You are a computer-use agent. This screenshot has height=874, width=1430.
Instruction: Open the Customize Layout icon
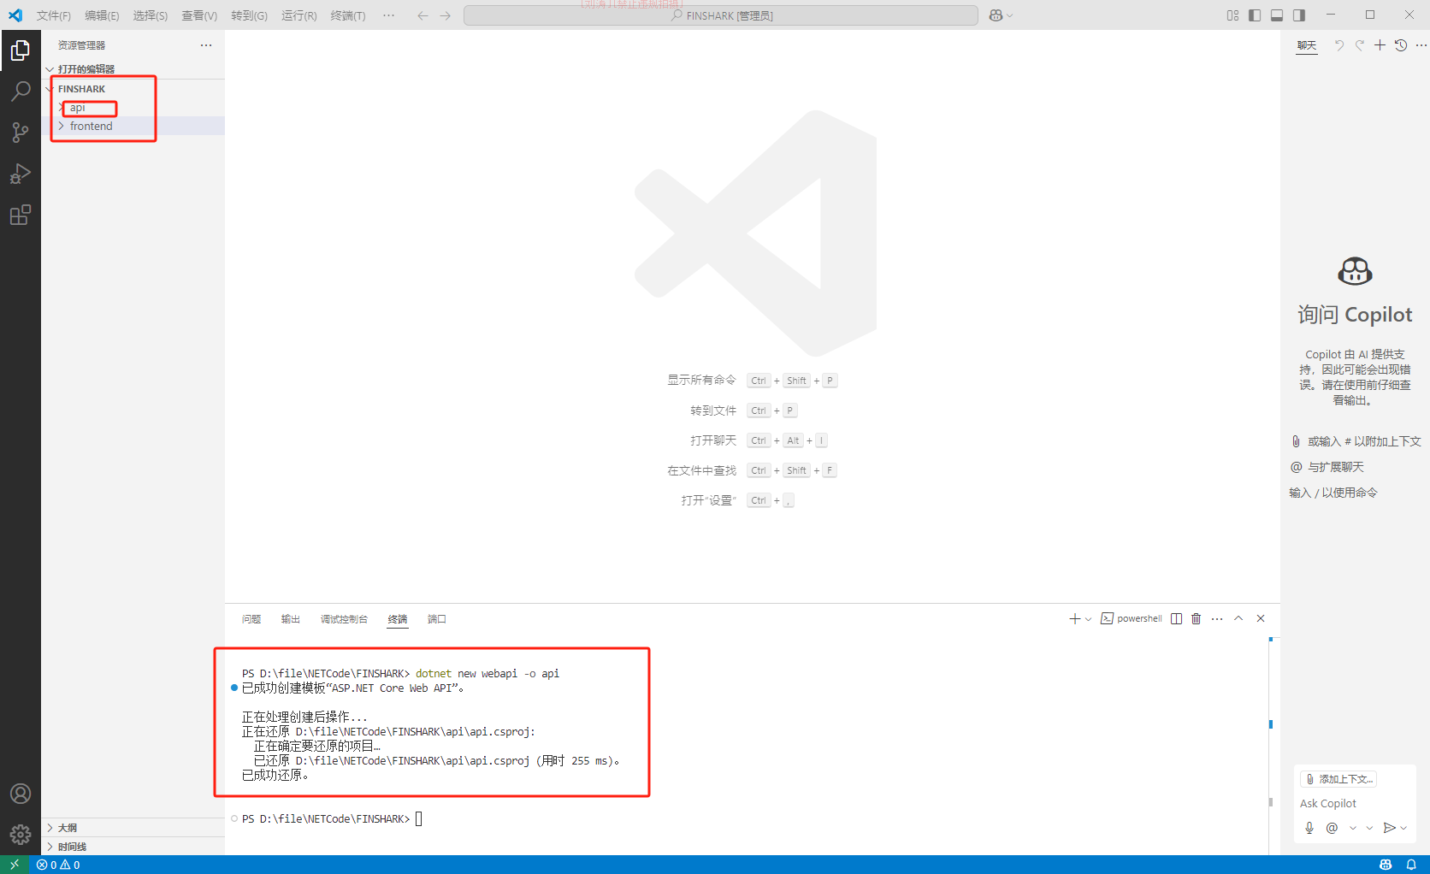(x=1232, y=15)
